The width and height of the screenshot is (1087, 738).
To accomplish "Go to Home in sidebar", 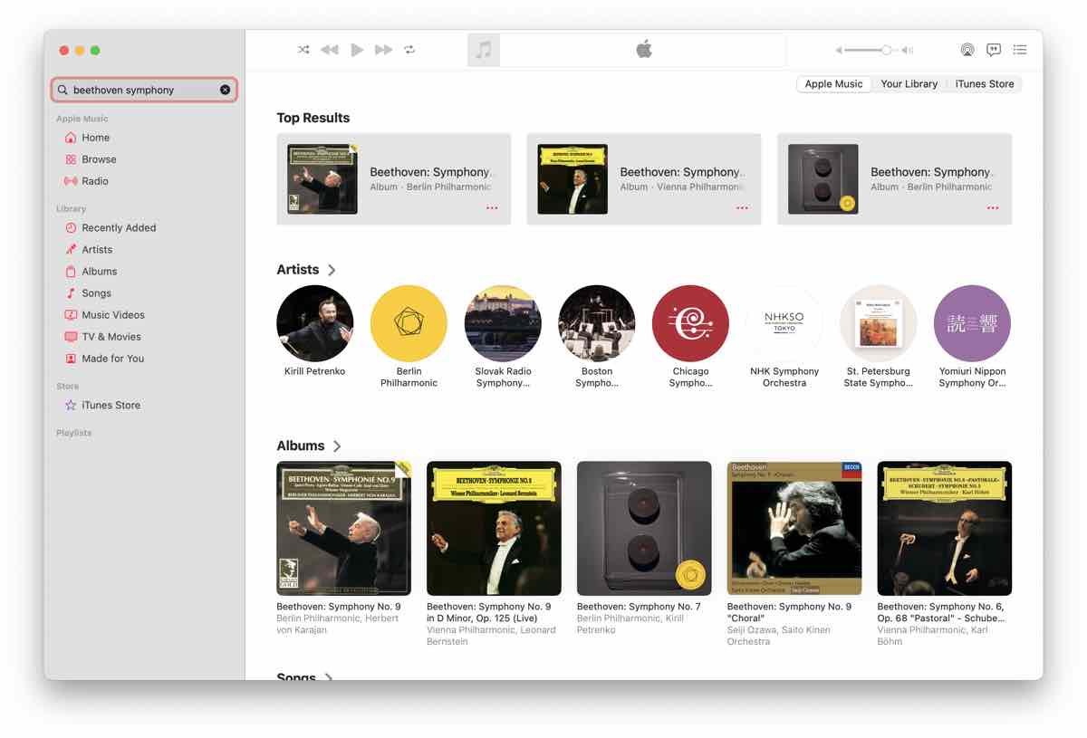I will (95, 138).
